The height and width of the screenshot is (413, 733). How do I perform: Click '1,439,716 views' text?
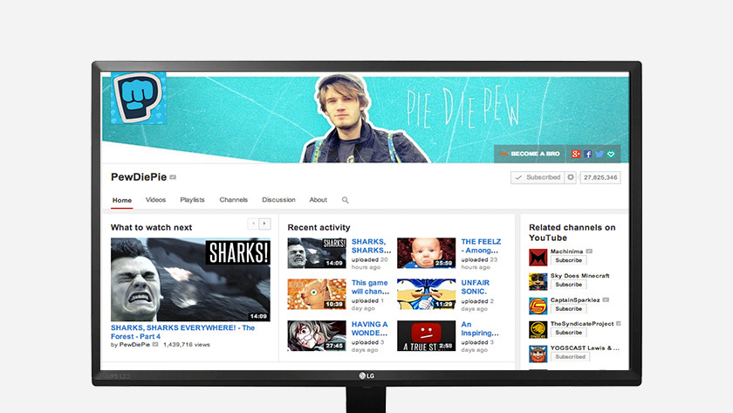pos(187,345)
